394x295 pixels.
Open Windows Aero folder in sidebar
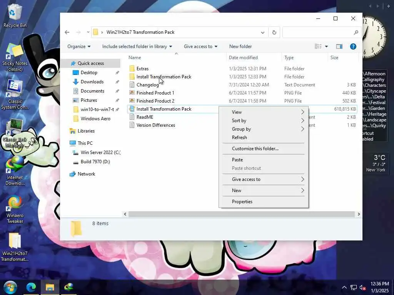coord(95,119)
